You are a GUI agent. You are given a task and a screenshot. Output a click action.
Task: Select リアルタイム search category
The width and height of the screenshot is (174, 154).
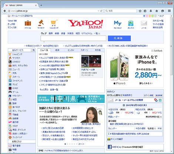point(87,33)
